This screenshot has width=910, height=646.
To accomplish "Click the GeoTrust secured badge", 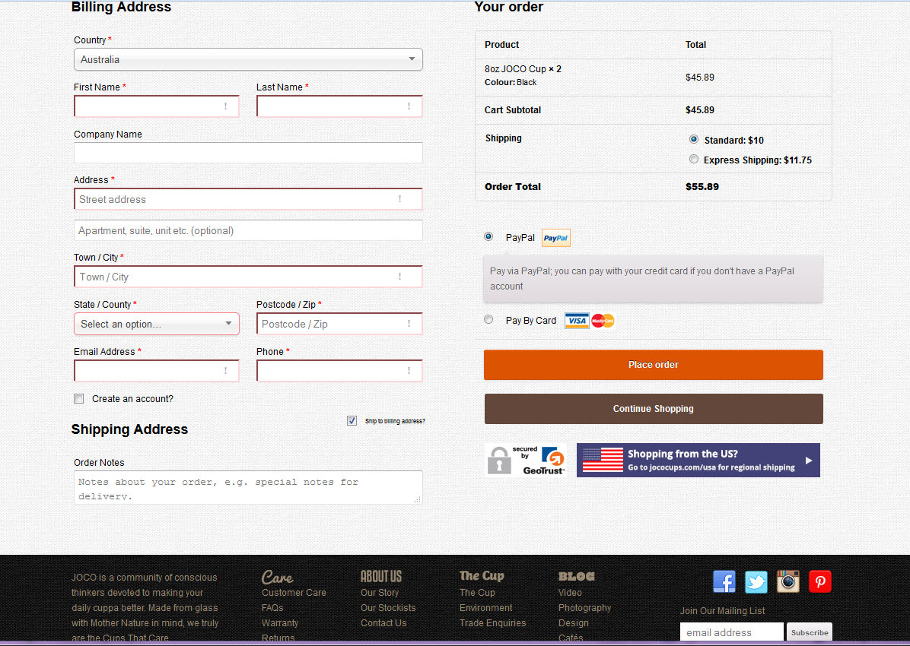I will [x=525, y=460].
